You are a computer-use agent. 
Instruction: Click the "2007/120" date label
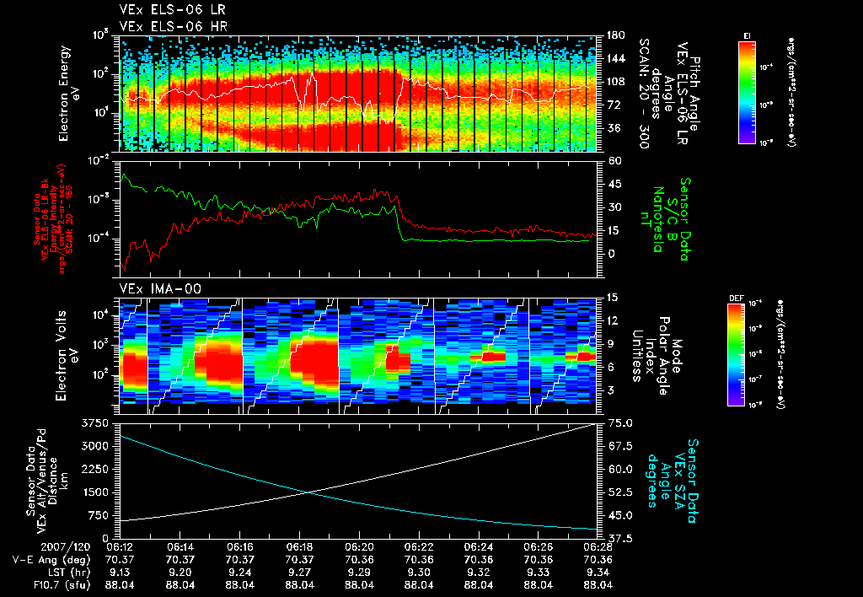click(x=66, y=546)
